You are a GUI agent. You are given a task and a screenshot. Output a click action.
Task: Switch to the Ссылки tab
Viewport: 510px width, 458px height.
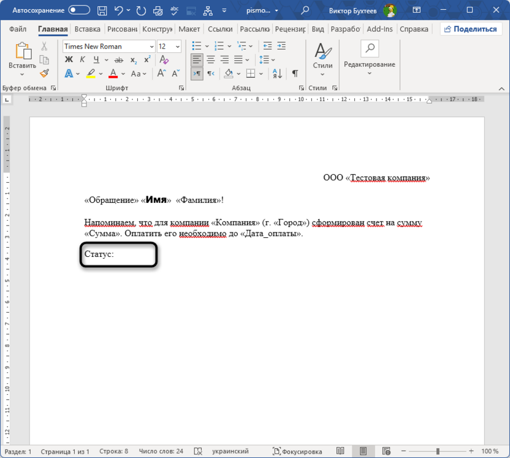(220, 29)
